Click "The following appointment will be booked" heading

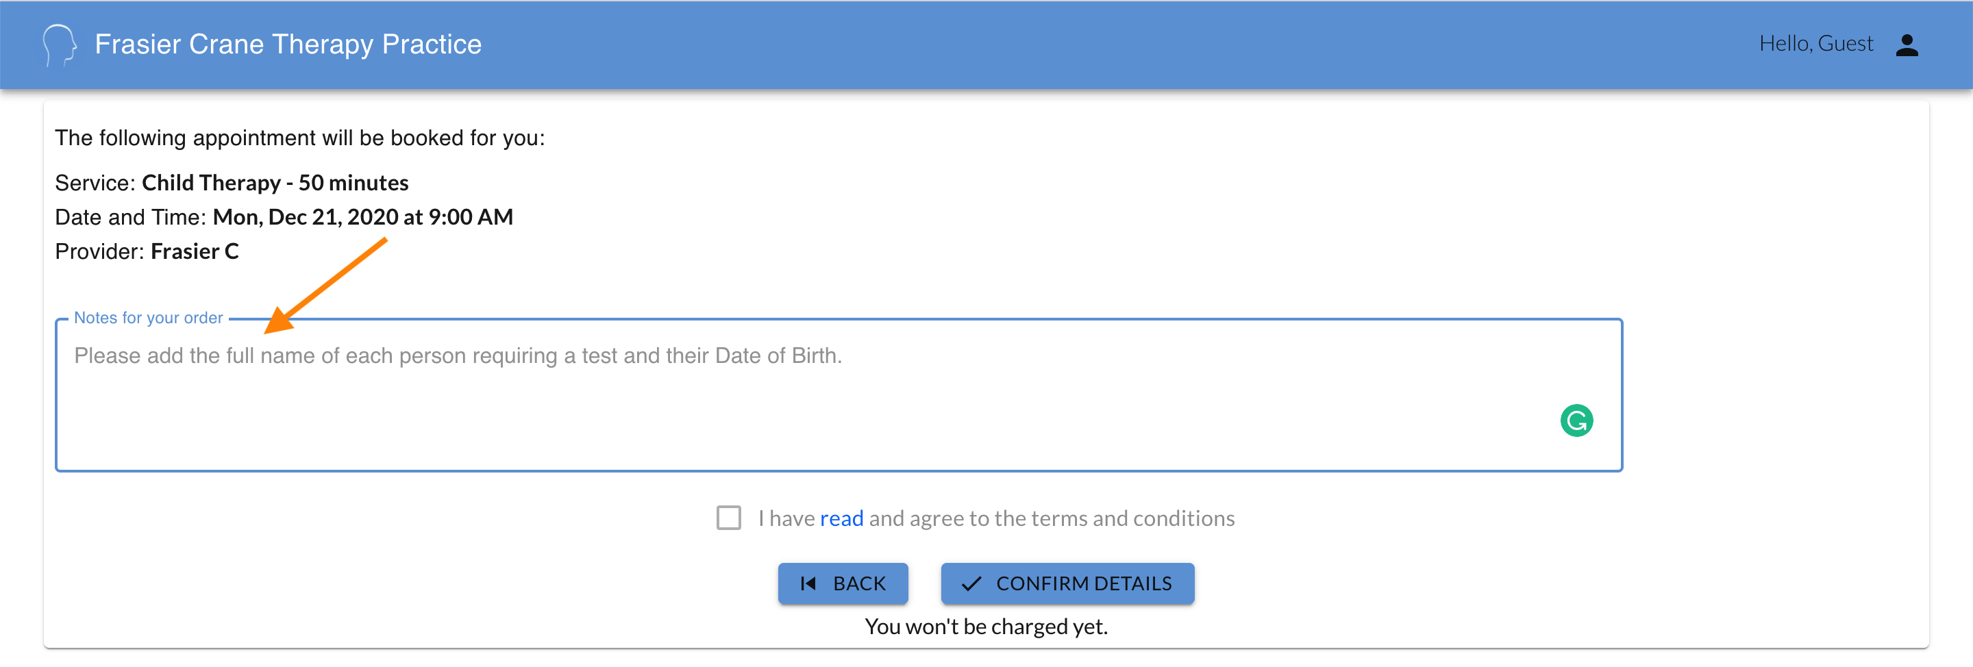pyautogui.click(x=299, y=138)
